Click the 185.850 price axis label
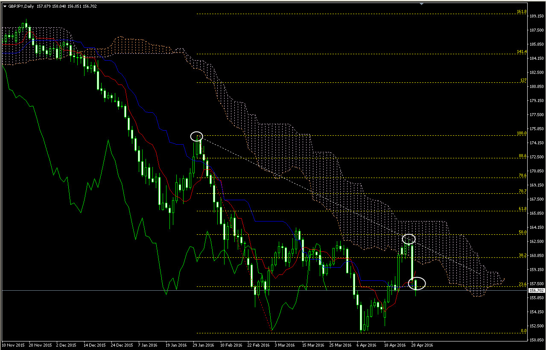The height and width of the screenshot is (350, 546). click(x=537, y=44)
